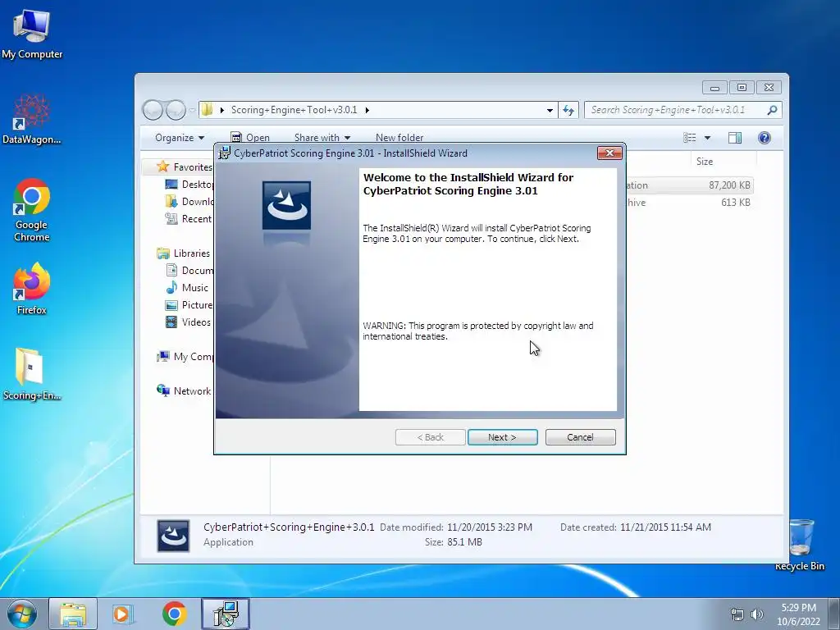Viewport: 840px width, 630px height.
Task: Expand the address bar history dropdown
Action: (x=550, y=110)
